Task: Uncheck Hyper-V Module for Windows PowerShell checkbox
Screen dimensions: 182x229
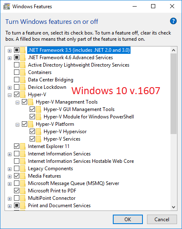Action: (33, 116)
